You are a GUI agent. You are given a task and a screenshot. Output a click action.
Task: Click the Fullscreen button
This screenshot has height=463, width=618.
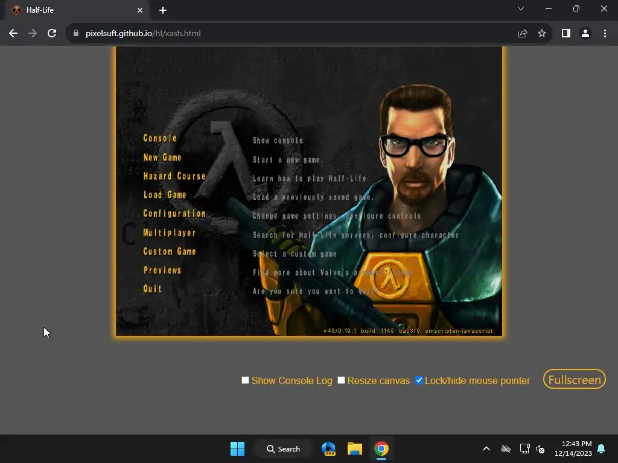point(575,379)
